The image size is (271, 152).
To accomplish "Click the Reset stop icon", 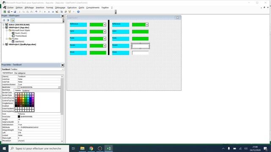I will tap(53, 12).
